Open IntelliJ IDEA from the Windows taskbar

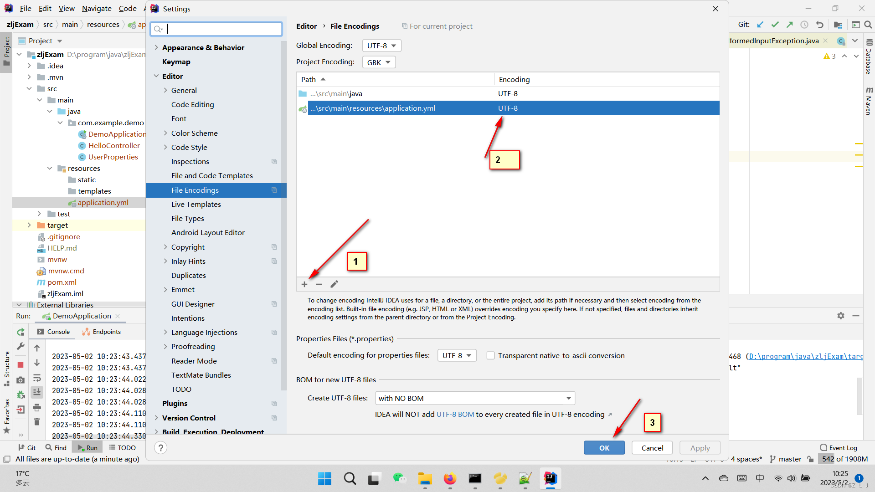551,478
